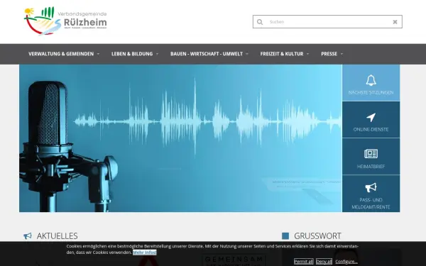Click the newspaper Heimatbrief icon
This screenshot has width=426, height=266.
pos(371,154)
